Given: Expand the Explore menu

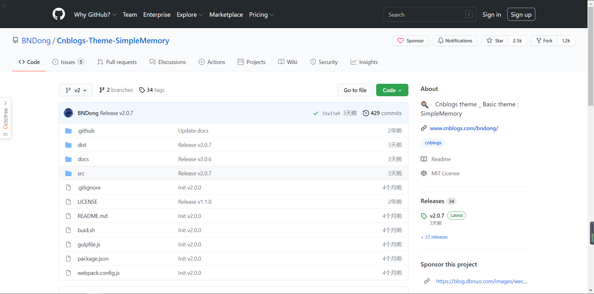Looking at the screenshot, I should (190, 15).
